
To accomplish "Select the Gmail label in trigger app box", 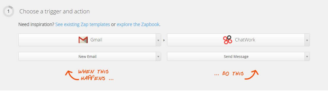I will point(96,40).
